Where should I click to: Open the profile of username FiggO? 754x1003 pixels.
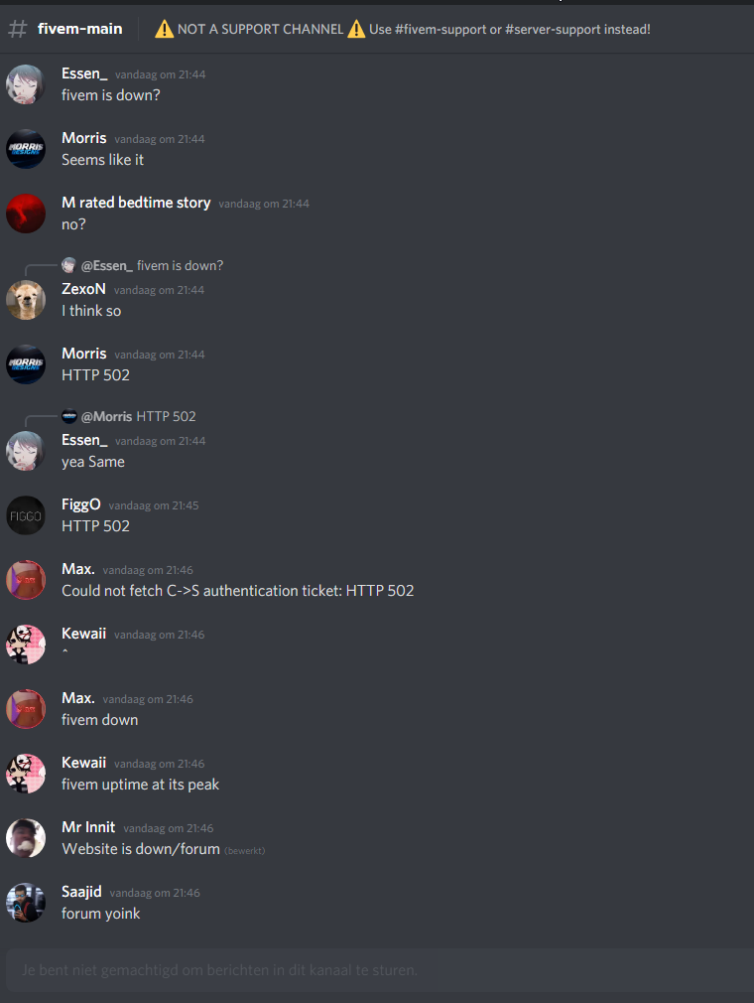click(81, 504)
